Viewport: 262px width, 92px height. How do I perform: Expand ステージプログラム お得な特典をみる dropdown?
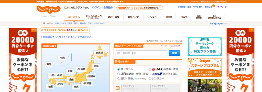[x=140, y=8]
